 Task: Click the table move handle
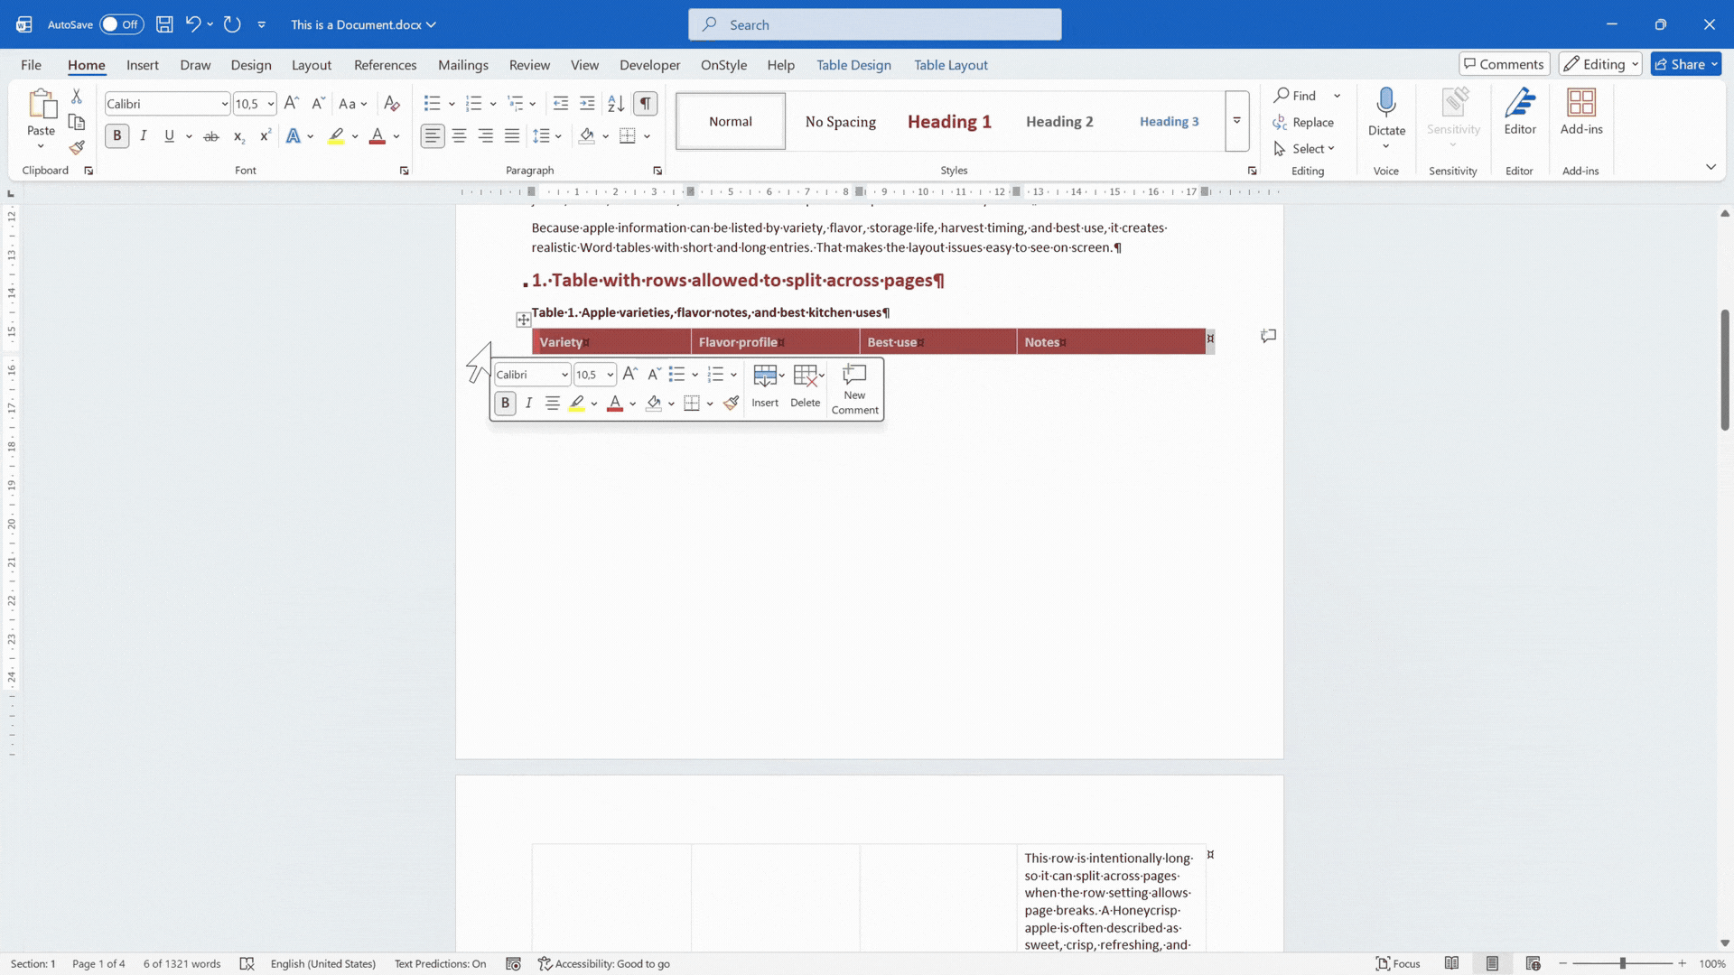[x=524, y=320]
